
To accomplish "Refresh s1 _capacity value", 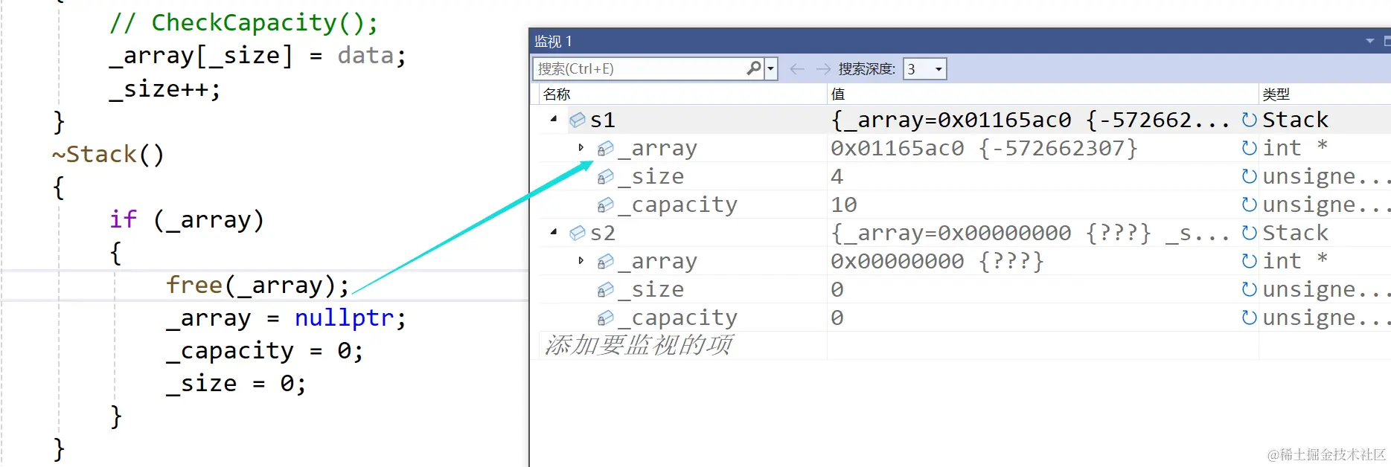I will pos(1249,204).
